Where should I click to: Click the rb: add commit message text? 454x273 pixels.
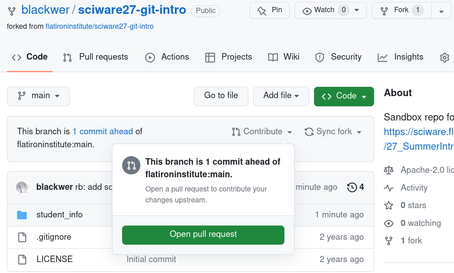pyautogui.click(x=94, y=187)
